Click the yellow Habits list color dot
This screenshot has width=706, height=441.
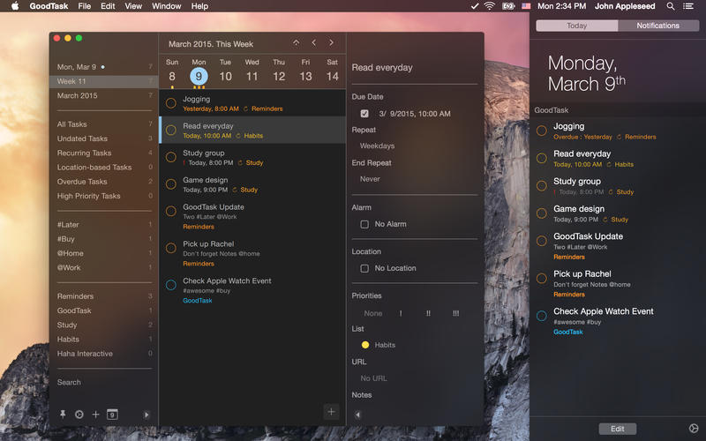coord(365,345)
